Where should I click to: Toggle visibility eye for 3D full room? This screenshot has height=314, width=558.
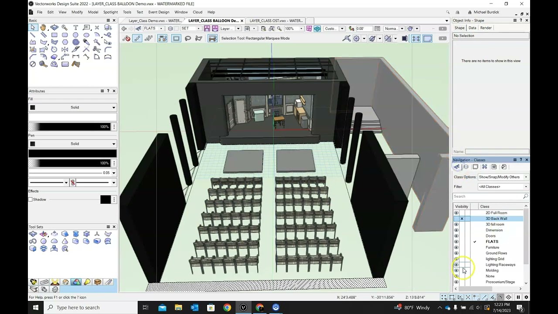point(456,224)
